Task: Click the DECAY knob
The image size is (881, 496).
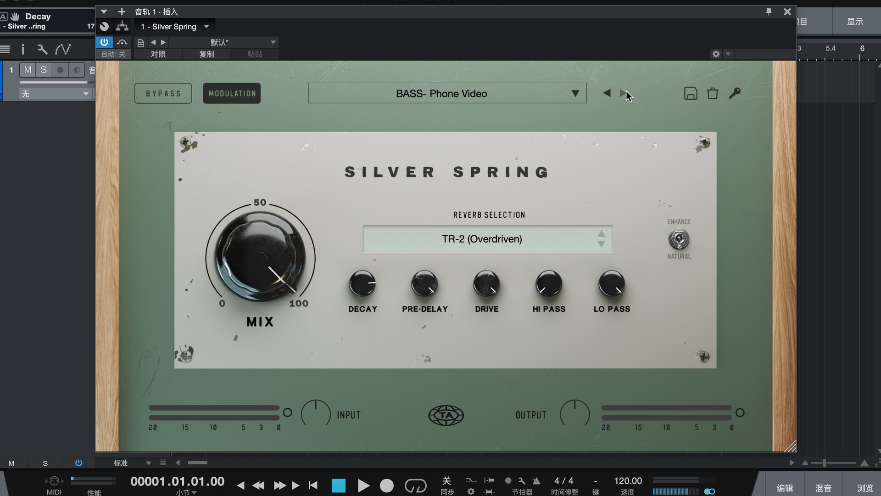Action: click(362, 284)
